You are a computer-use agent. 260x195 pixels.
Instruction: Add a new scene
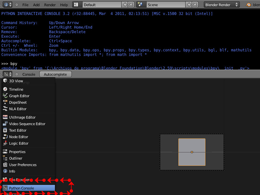[189, 5]
